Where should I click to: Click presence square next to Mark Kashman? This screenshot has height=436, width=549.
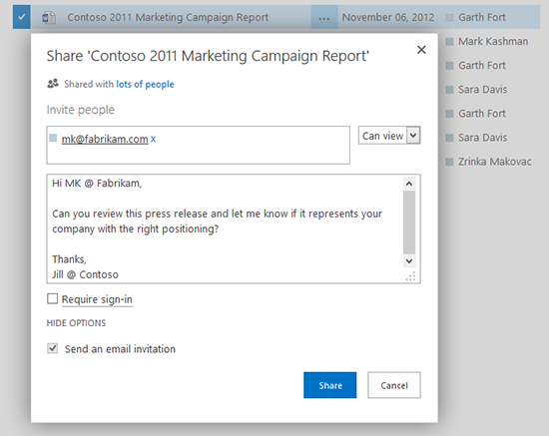coord(449,42)
